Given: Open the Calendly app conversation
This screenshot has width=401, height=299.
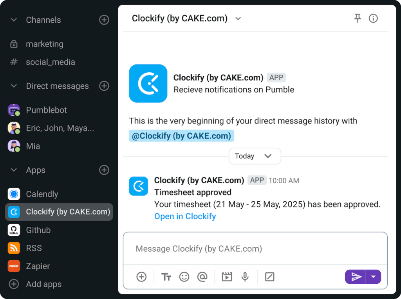Looking at the screenshot, I should (x=42, y=194).
